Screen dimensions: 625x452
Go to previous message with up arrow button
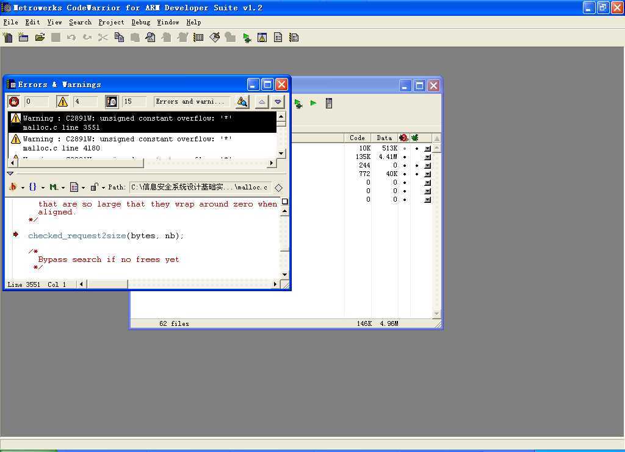click(261, 102)
